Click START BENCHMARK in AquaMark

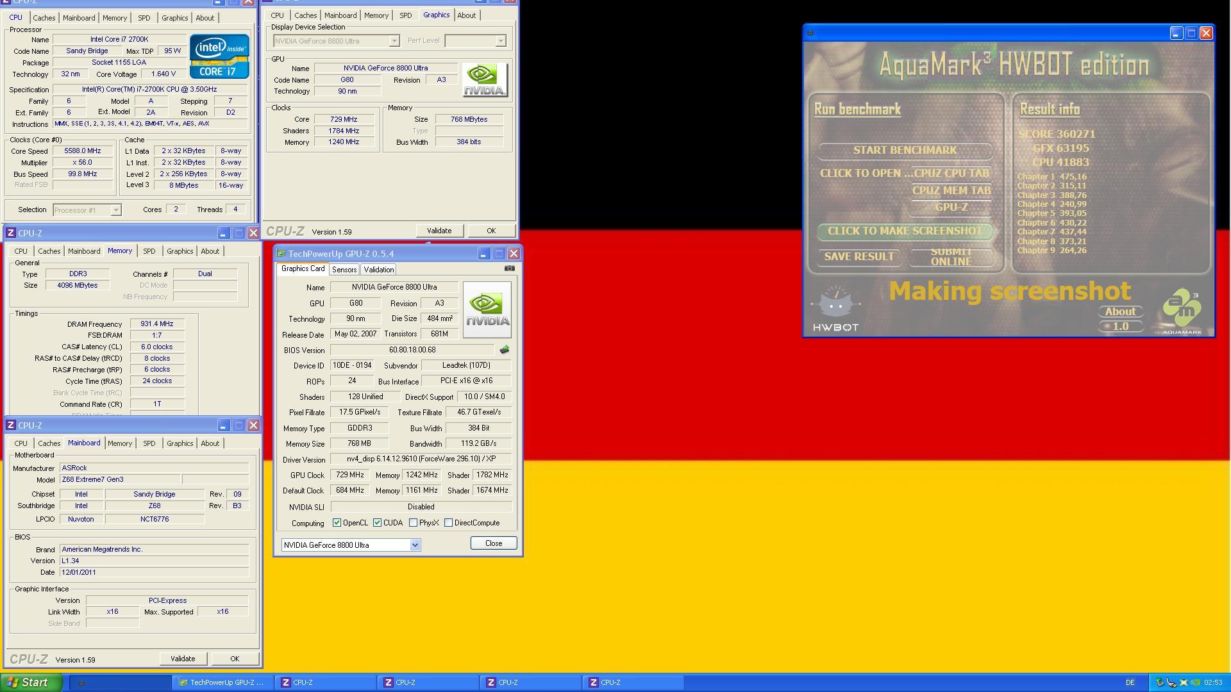click(x=905, y=151)
